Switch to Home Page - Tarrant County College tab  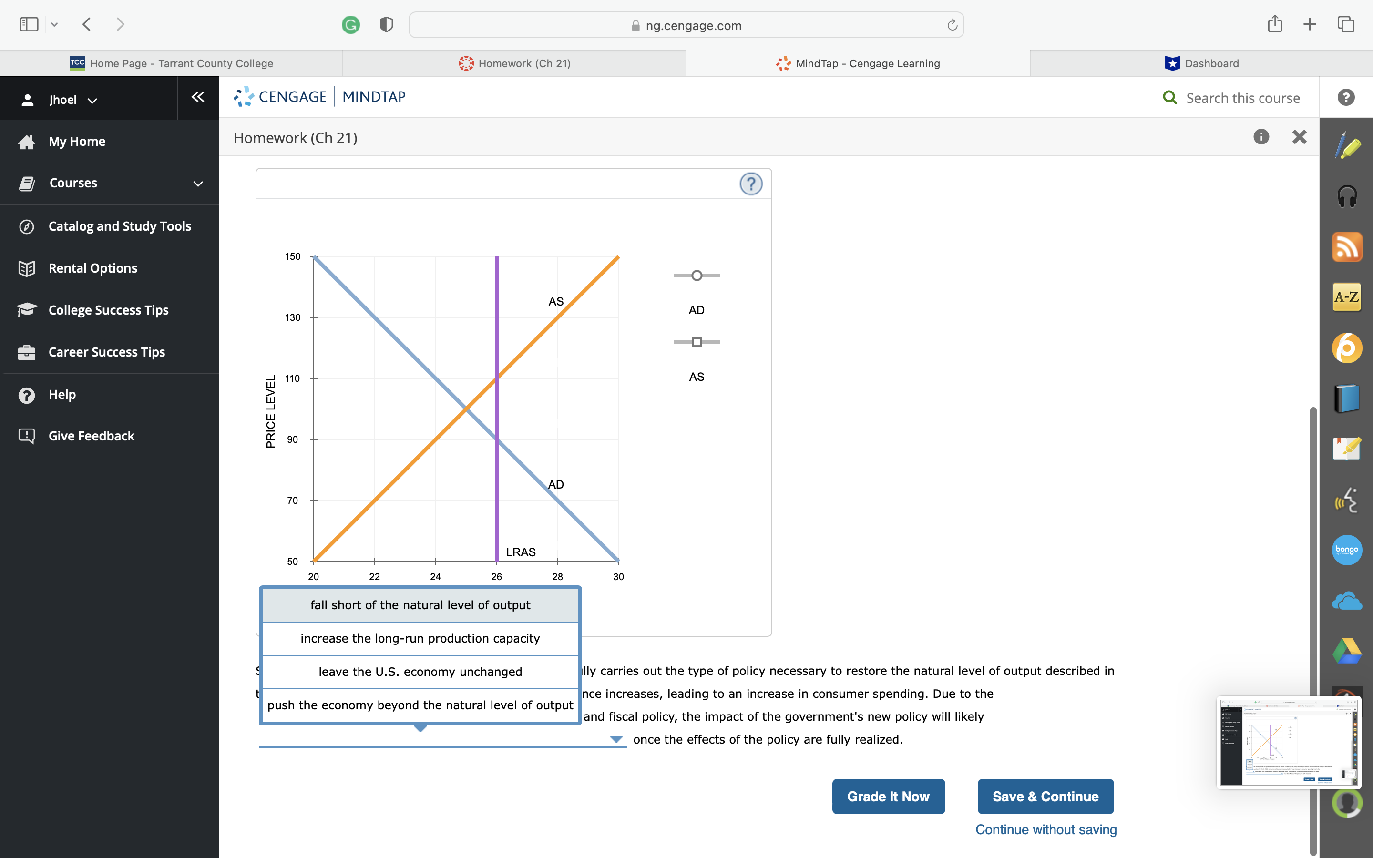[172, 63]
